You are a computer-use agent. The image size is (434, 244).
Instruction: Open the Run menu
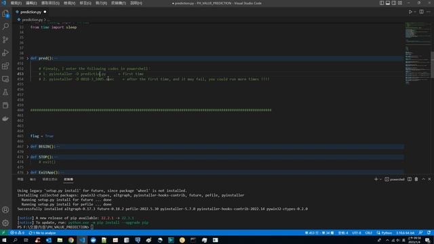[x=101, y=3]
